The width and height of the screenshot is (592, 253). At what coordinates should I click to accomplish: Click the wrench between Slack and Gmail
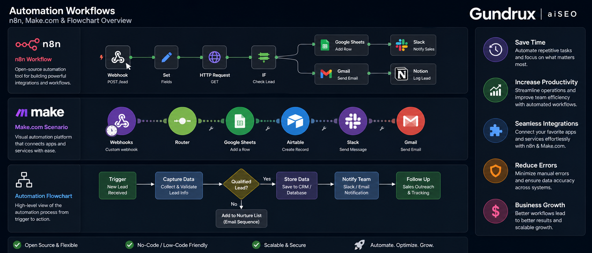(382, 129)
